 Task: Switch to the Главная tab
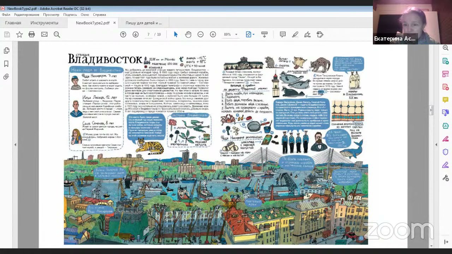click(13, 23)
